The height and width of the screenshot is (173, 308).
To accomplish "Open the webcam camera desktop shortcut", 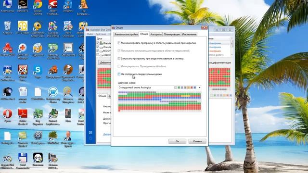I will 8,94.
